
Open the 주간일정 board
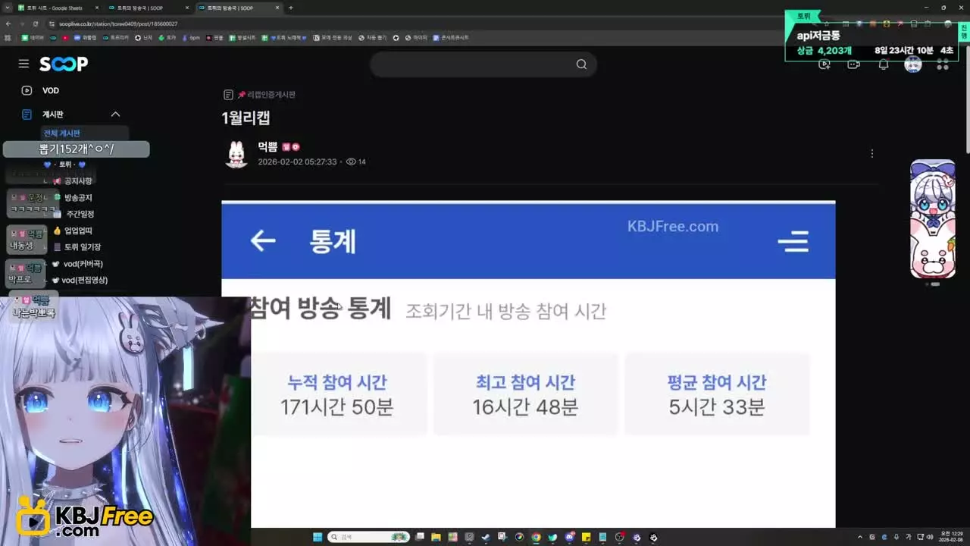(80, 214)
